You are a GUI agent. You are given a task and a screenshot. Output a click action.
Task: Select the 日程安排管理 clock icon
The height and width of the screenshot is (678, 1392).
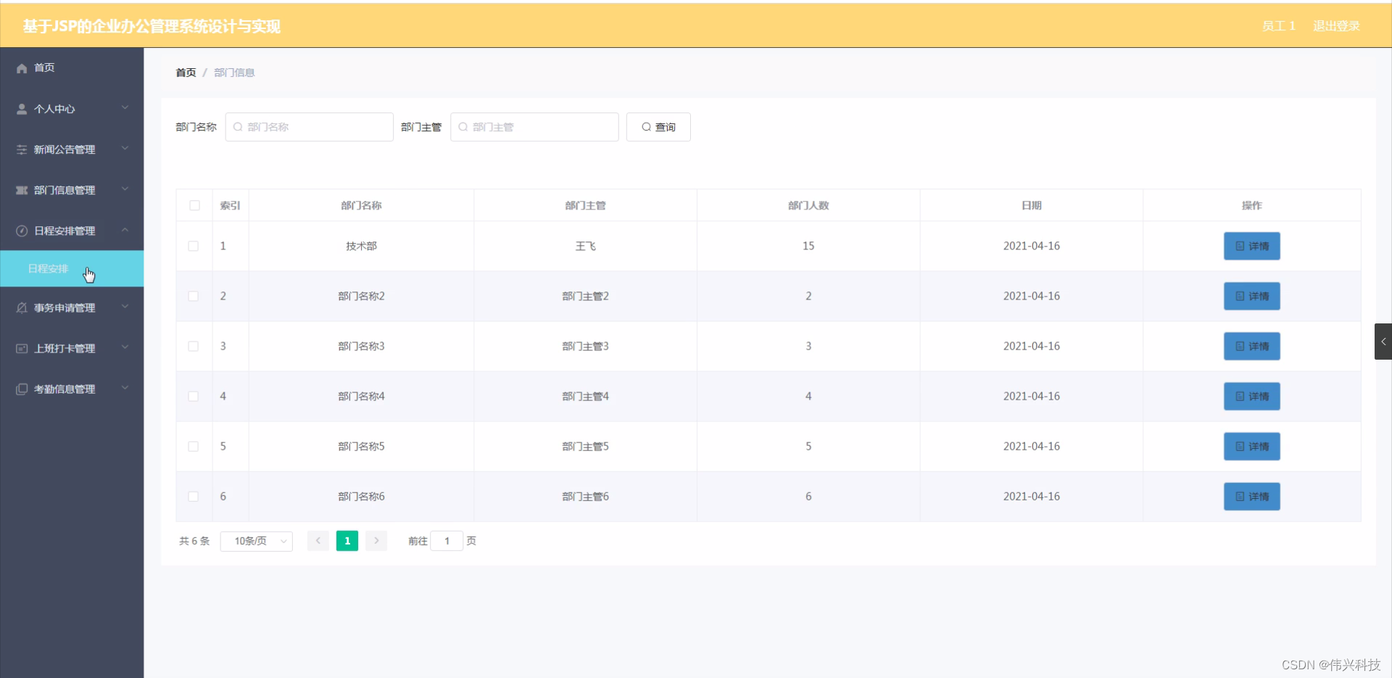[20, 231]
